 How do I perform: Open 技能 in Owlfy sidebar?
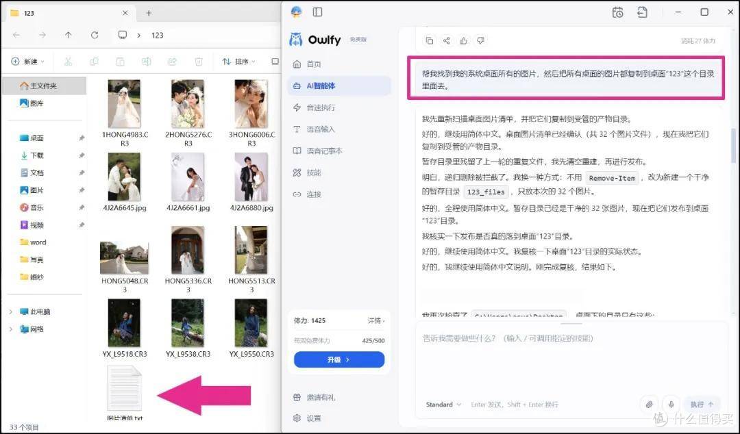(x=339, y=173)
